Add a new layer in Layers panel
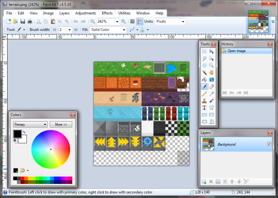 pyautogui.click(x=204, y=181)
